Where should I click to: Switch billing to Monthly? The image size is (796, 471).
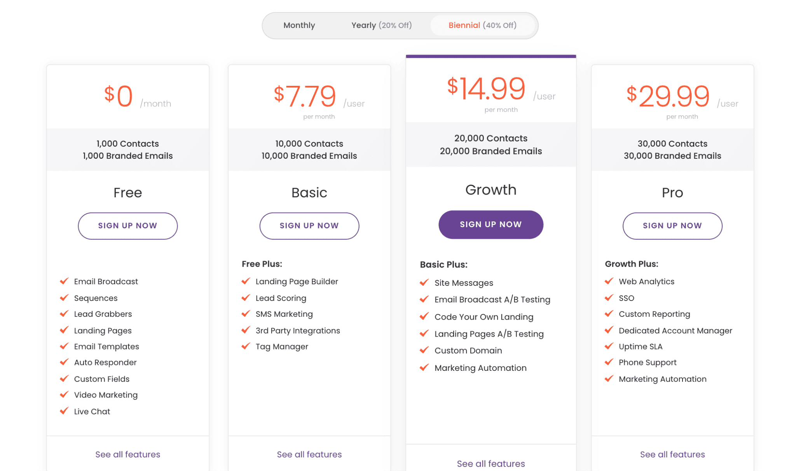click(299, 25)
